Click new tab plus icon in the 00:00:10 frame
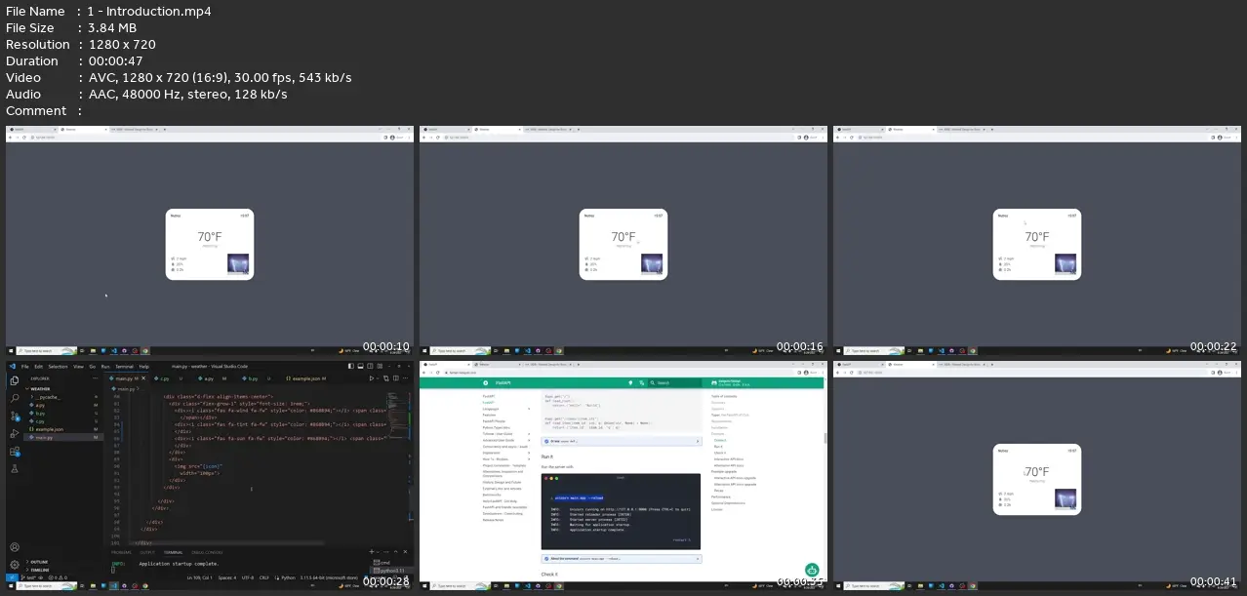 165,130
